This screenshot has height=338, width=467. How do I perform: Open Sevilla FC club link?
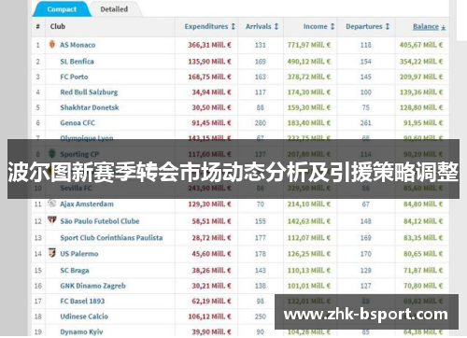(x=76, y=188)
